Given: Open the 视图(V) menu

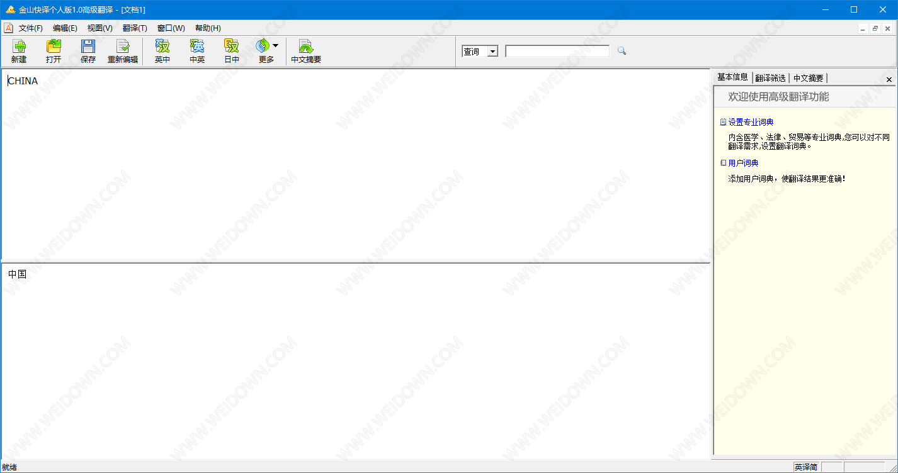Looking at the screenshot, I should 100,28.
